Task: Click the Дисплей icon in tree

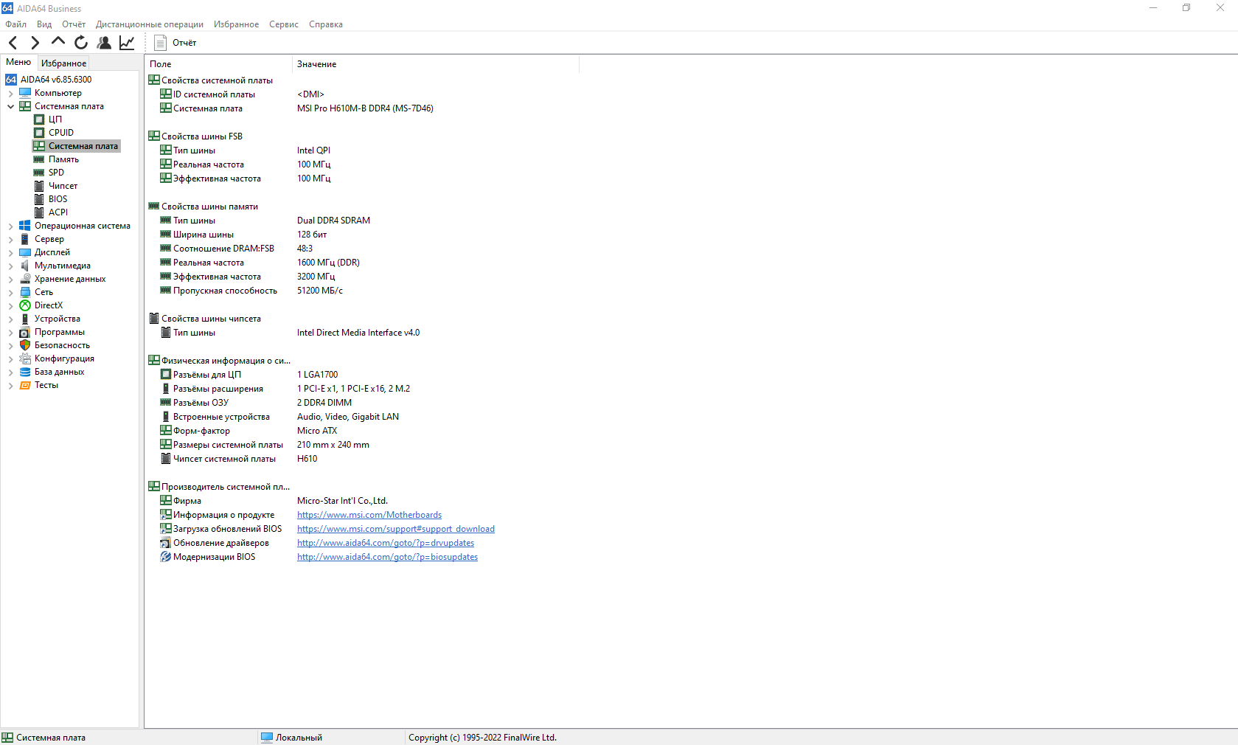Action: click(25, 252)
